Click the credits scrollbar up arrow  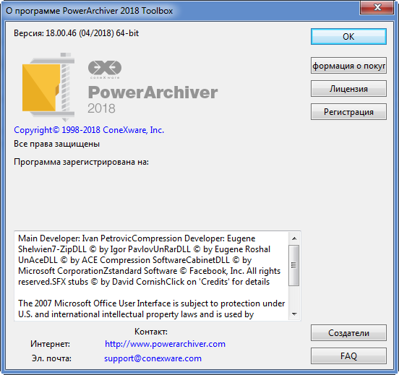[x=294, y=238]
